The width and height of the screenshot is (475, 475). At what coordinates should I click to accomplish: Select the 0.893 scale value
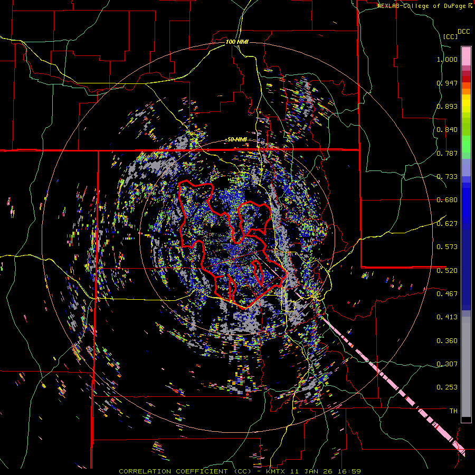coord(447,106)
